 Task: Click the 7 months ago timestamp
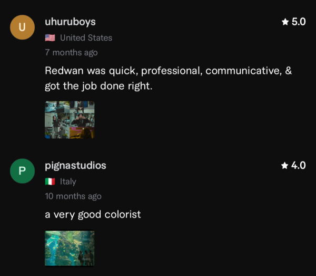tap(71, 52)
